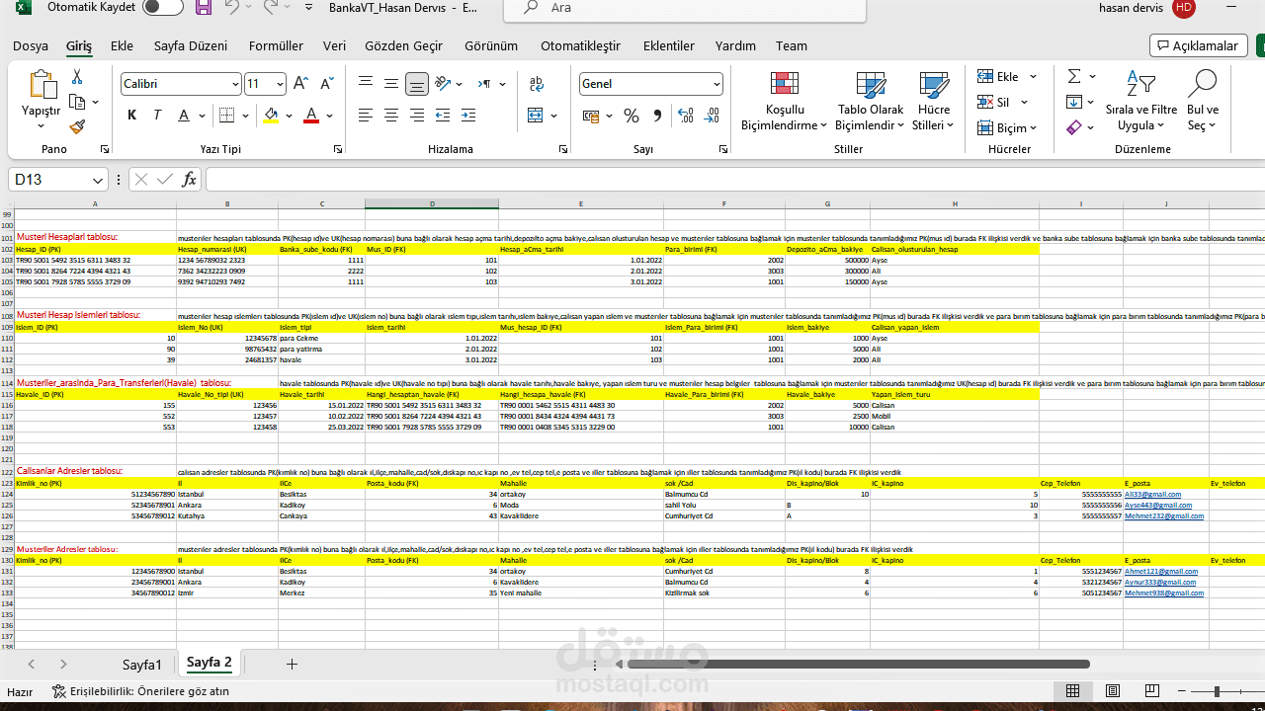Open Koşullu Biçimlendirme menu
The height and width of the screenshot is (711, 1265).
(785, 101)
